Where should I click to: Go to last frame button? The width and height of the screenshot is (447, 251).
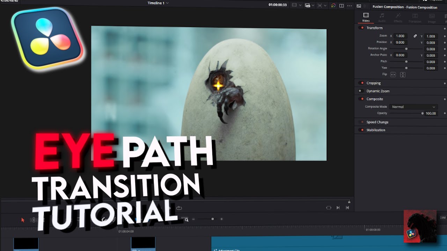pyautogui.click(x=347, y=207)
